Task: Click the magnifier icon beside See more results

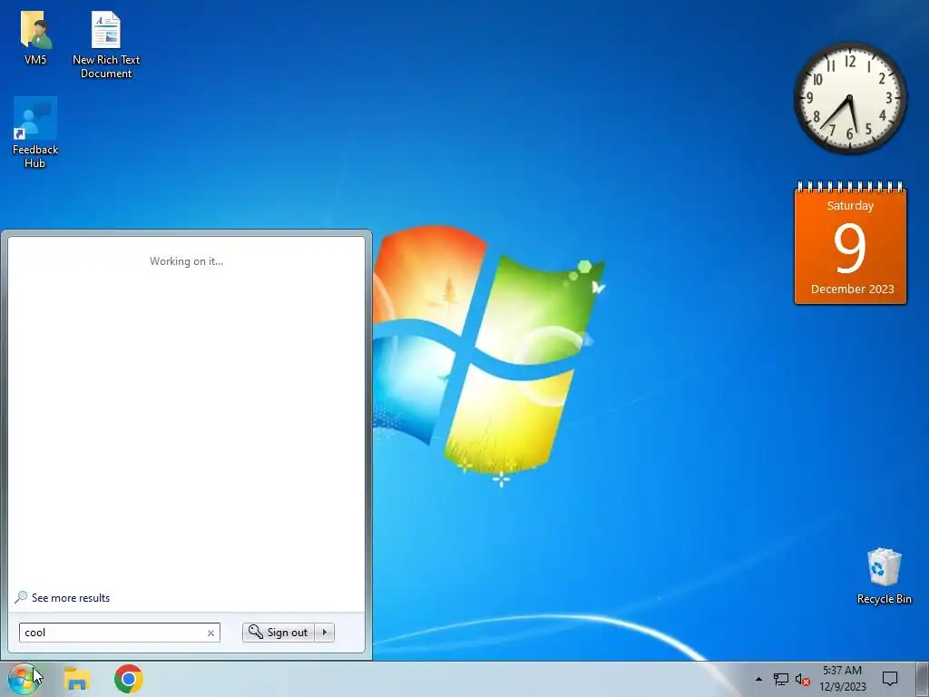Action: [x=21, y=597]
